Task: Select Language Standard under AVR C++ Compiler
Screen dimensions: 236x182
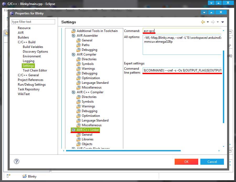Action: tap(95, 120)
